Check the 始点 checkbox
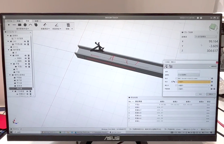Viewport: 224px width, 144px height. [176, 78]
